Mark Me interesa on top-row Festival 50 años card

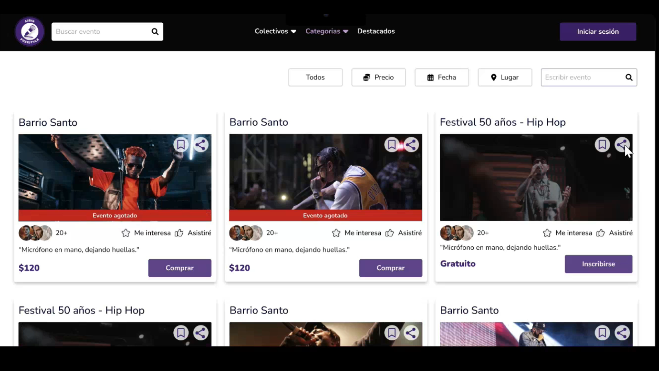(547, 233)
